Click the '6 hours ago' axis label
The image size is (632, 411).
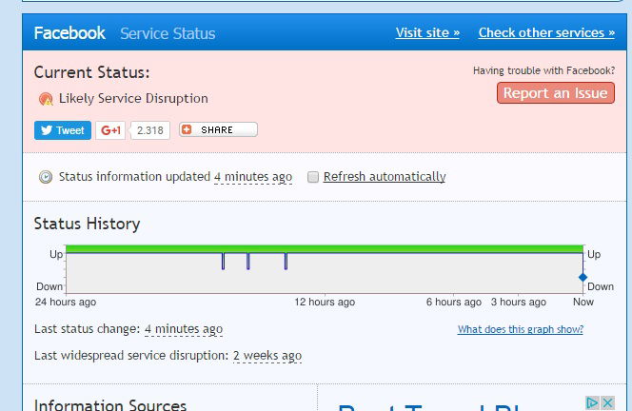[x=454, y=302]
